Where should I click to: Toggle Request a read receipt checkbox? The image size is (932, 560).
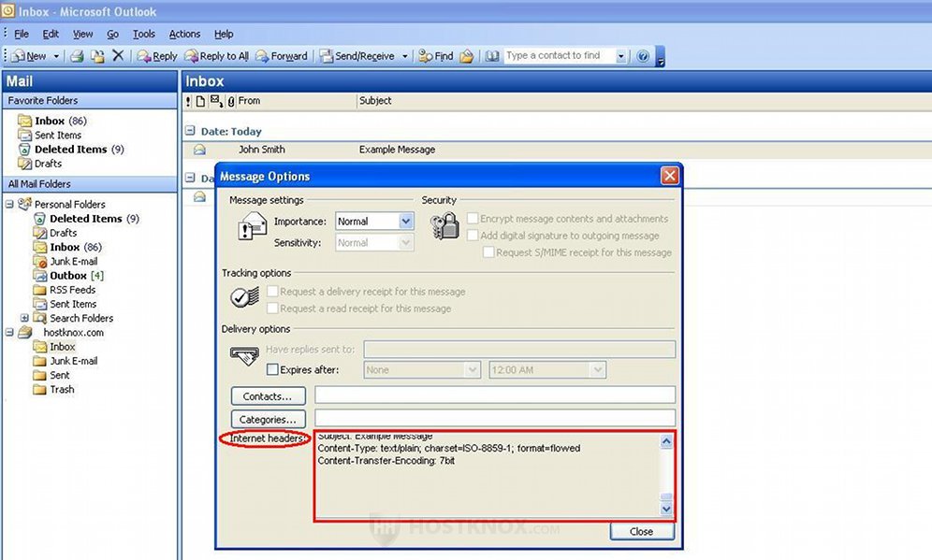click(273, 309)
